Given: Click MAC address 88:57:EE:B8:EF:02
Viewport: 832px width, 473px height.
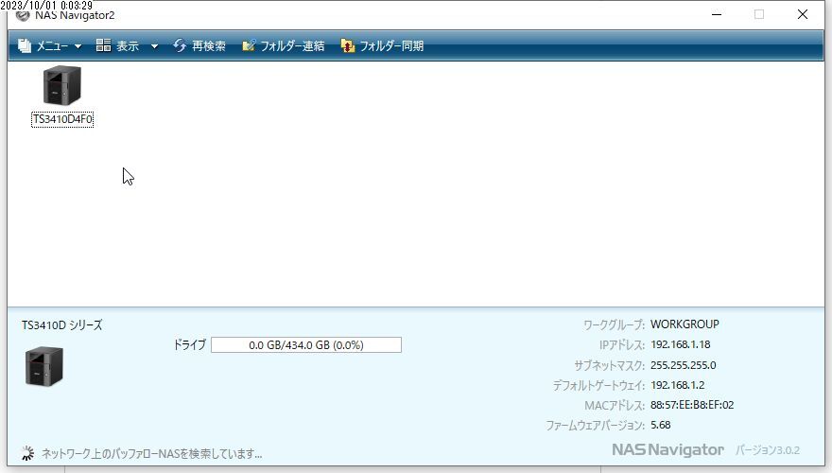Looking at the screenshot, I should coord(692,405).
